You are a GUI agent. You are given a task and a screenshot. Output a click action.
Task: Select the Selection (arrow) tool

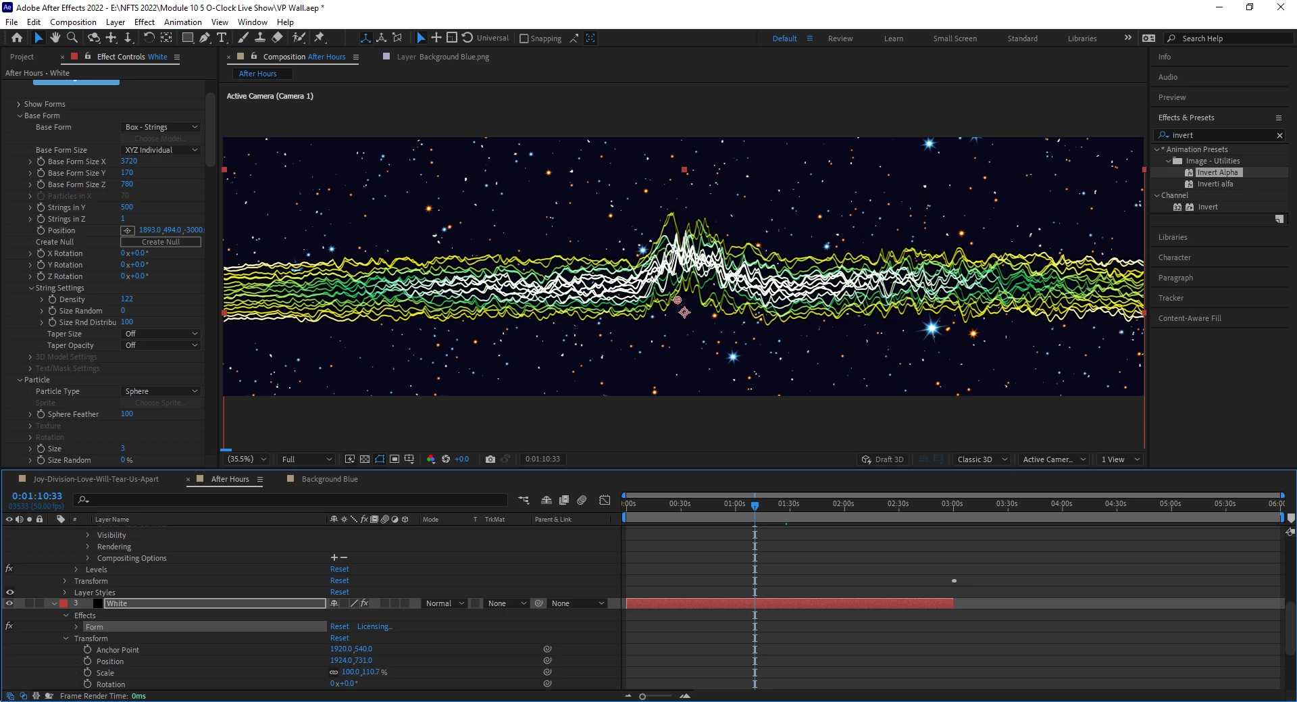(38, 38)
